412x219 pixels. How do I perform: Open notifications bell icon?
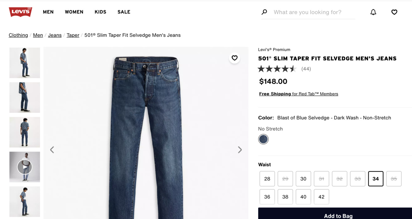click(x=373, y=12)
